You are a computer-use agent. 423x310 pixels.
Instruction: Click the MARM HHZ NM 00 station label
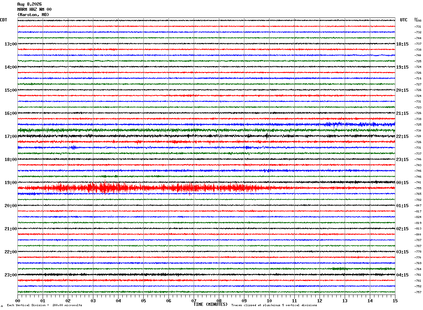(34, 9)
